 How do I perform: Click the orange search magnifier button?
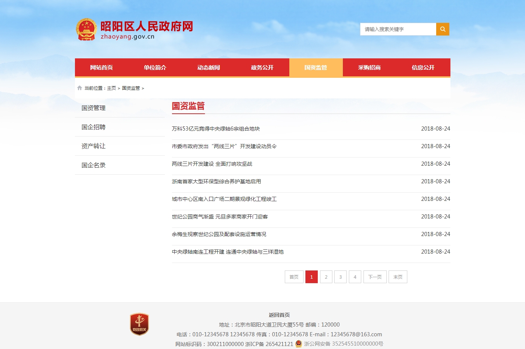pyautogui.click(x=443, y=29)
